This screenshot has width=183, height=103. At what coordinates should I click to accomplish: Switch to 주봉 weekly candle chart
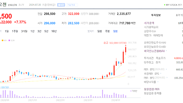coord(108,31)
